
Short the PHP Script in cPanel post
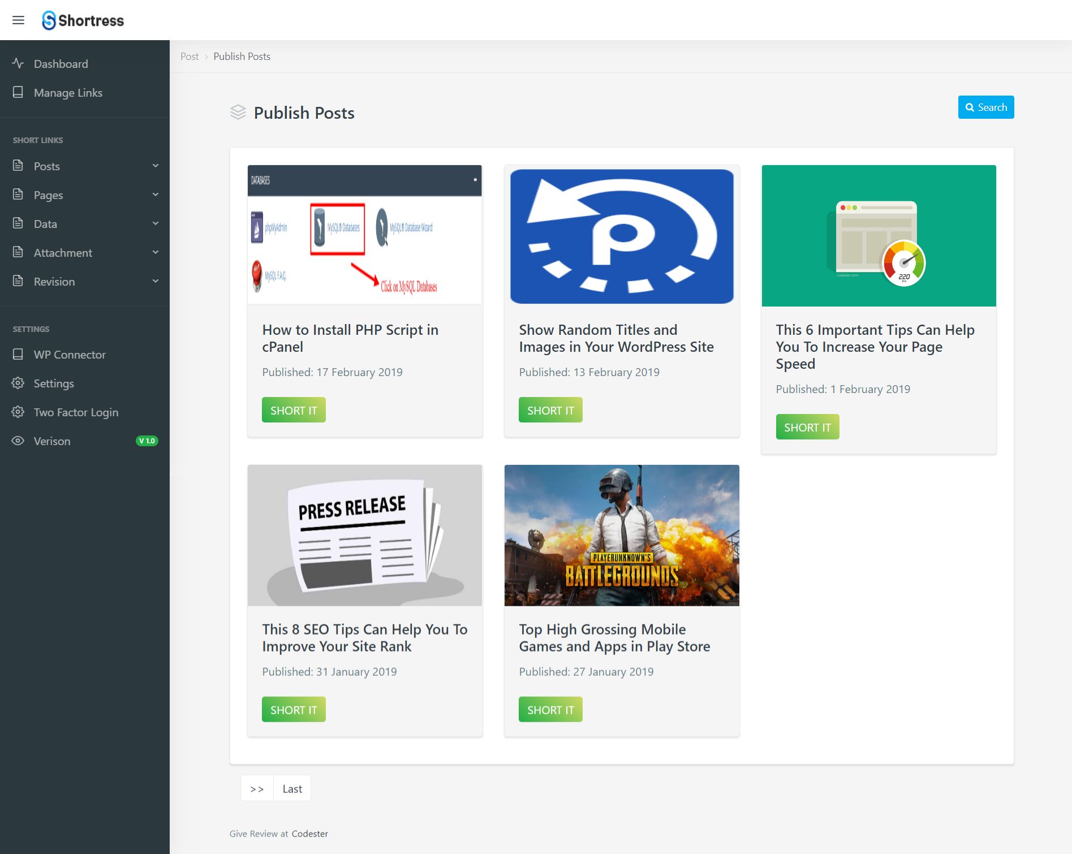pyautogui.click(x=294, y=410)
